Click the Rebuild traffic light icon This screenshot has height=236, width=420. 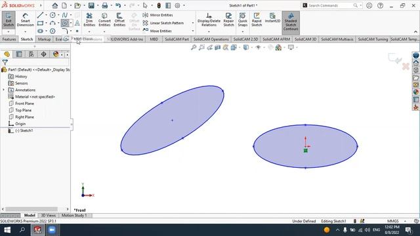pos(159,5)
